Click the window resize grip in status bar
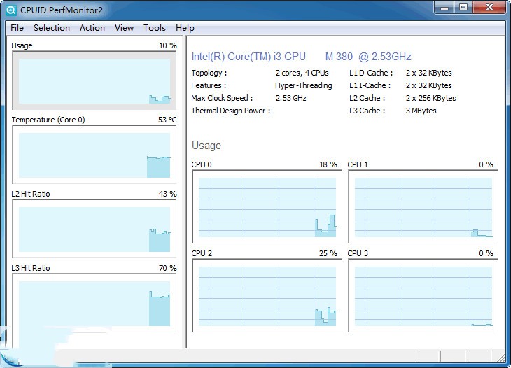The height and width of the screenshot is (368, 511). [501, 358]
